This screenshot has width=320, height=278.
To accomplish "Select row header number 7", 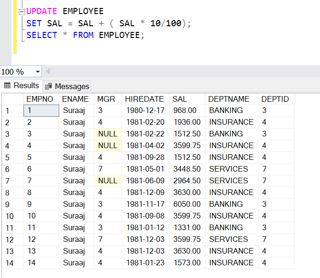I will pyautogui.click(x=13, y=181).
